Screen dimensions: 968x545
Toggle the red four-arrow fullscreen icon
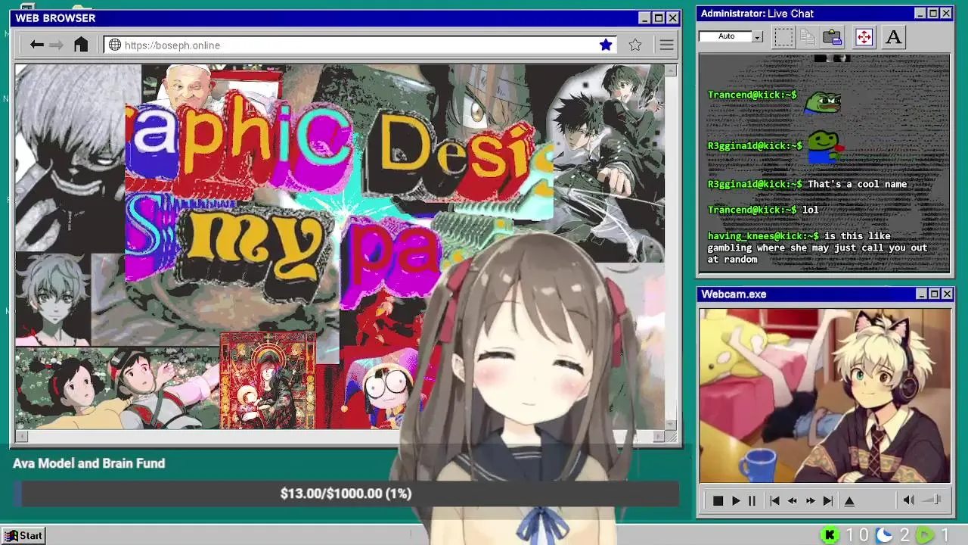coord(864,36)
